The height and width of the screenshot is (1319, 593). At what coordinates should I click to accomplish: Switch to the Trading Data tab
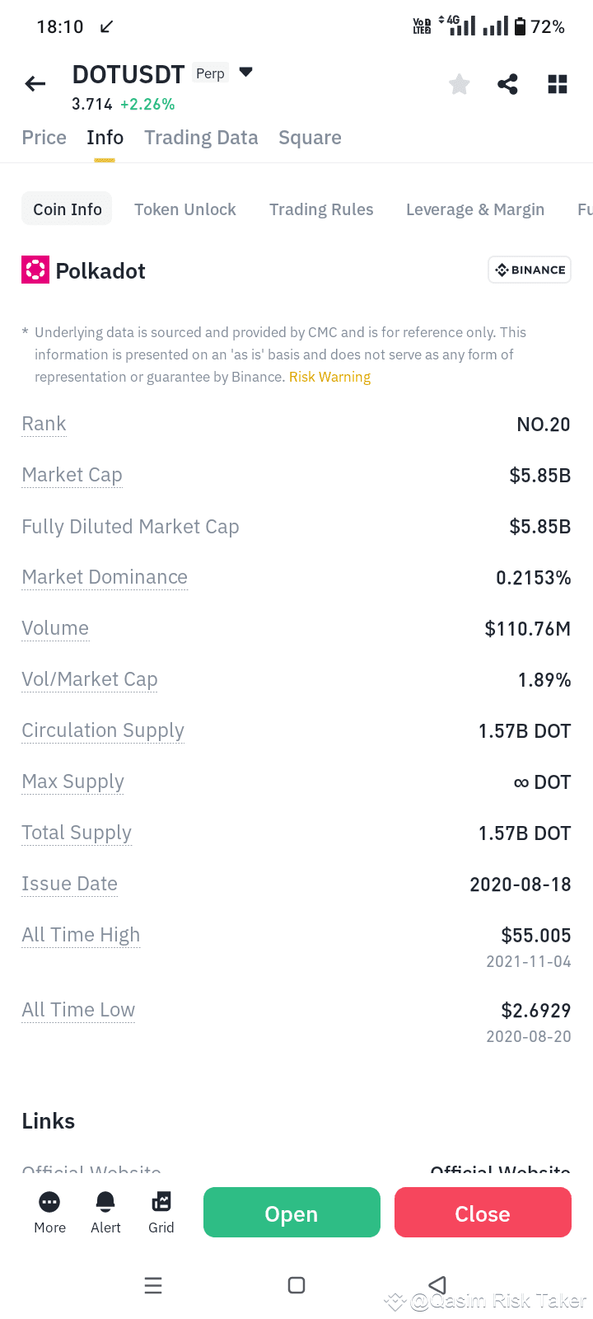click(x=201, y=138)
